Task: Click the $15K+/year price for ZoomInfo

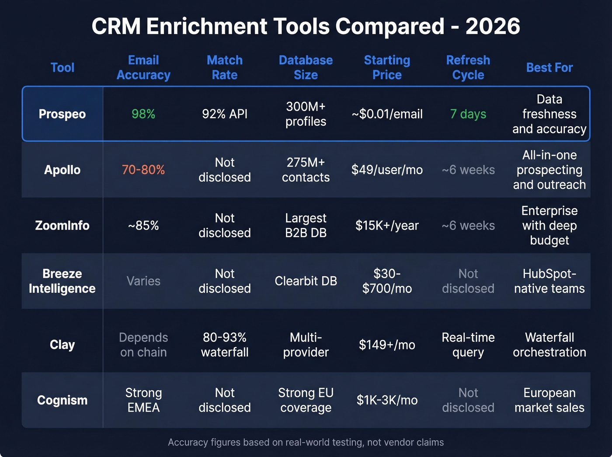Action: [387, 226]
